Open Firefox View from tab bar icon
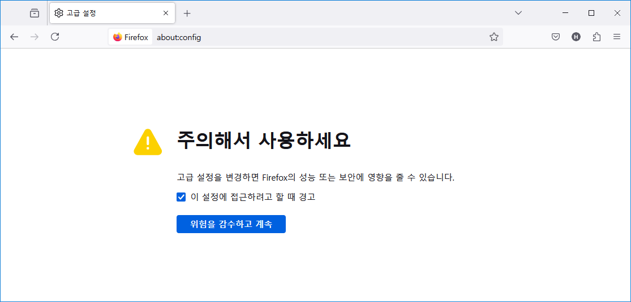This screenshot has width=631, height=302. click(35, 13)
